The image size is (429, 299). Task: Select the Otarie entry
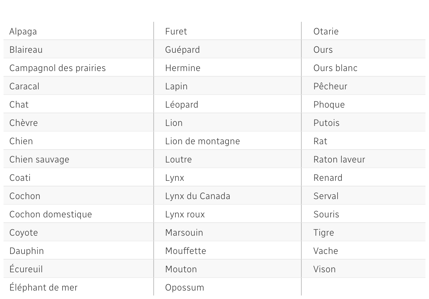pos(326,32)
